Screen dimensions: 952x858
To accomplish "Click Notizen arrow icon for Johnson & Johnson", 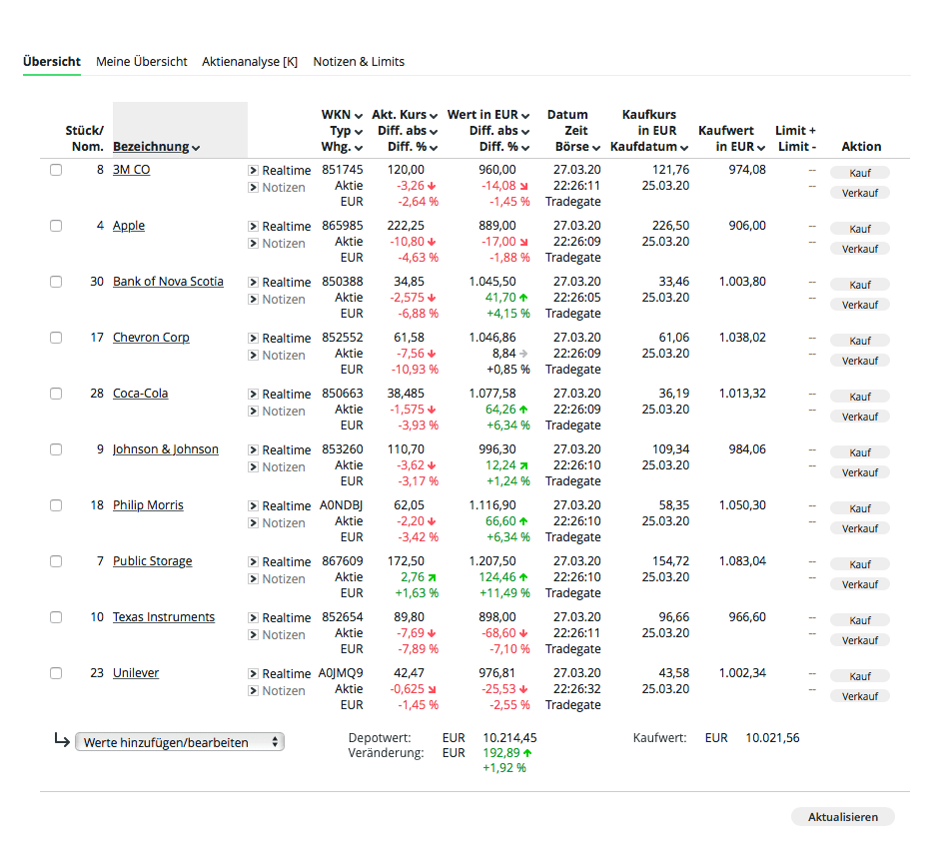I will tap(253, 466).
